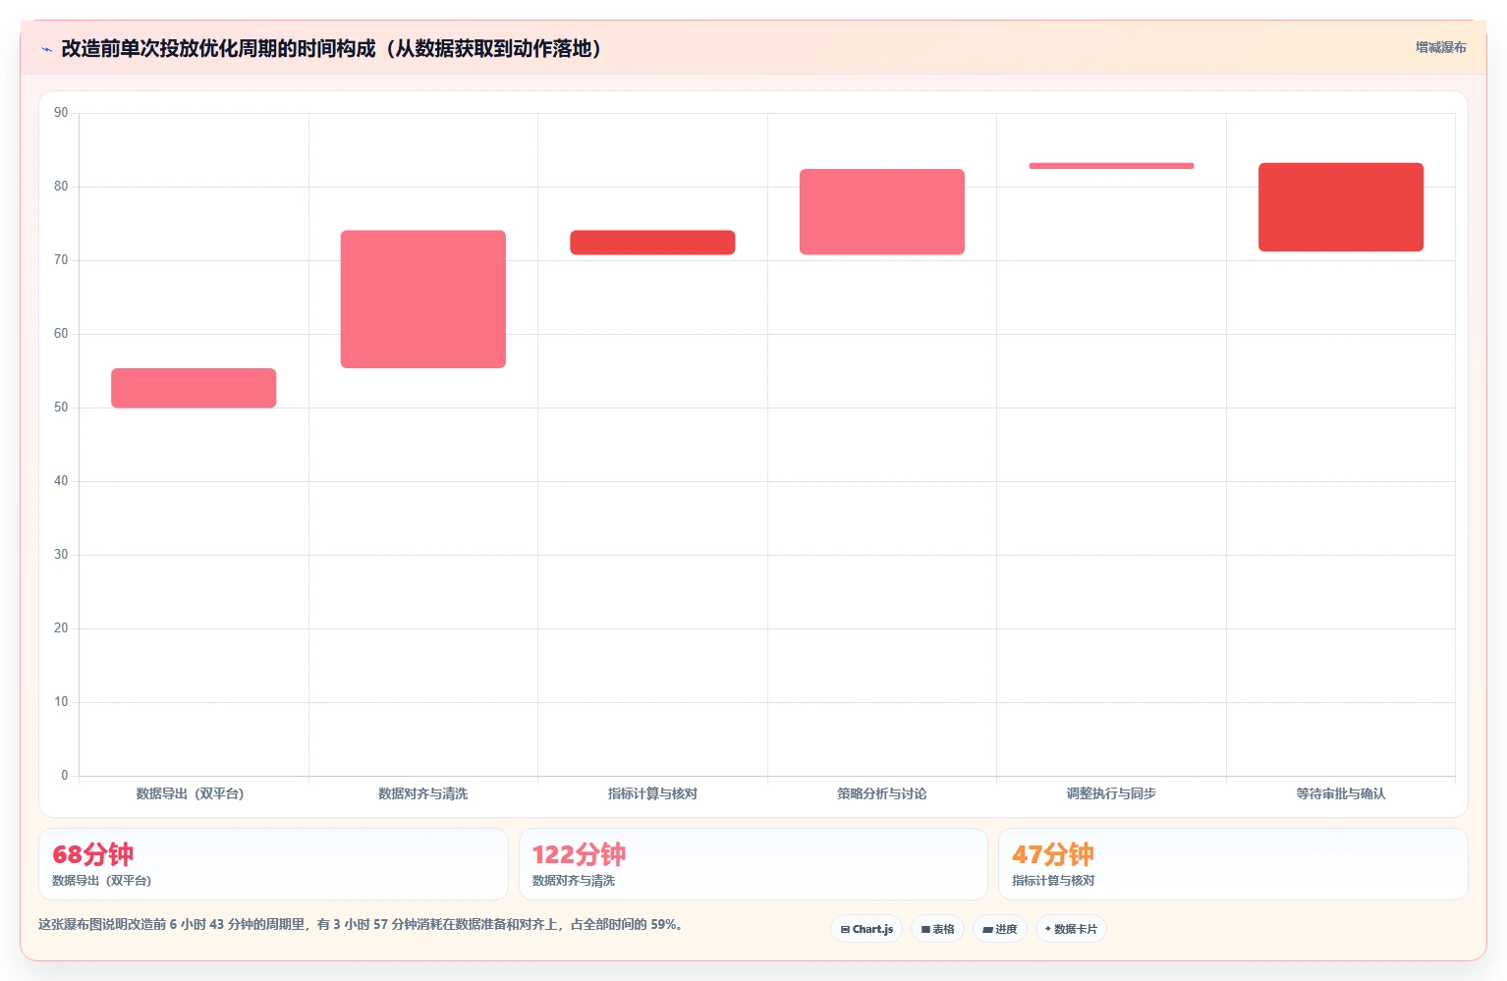1507x981 pixels.
Task: Click the 数据对齐与清洗 waterfall bar
Action: point(423,300)
